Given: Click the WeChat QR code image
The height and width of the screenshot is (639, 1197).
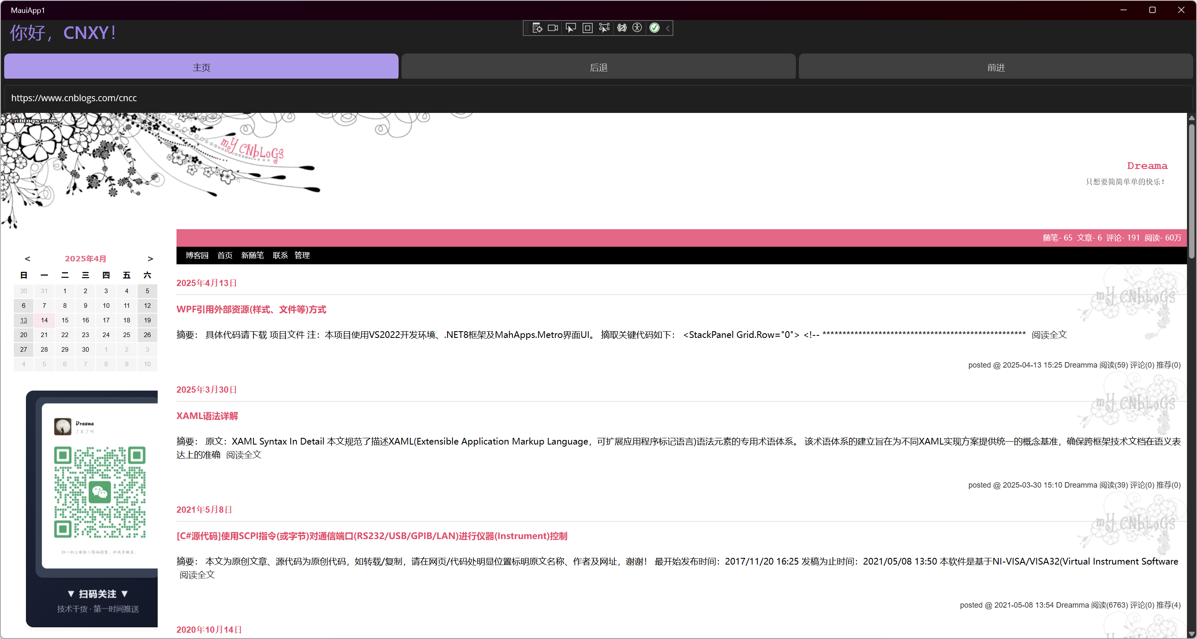Looking at the screenshot, I should [100, 492].
